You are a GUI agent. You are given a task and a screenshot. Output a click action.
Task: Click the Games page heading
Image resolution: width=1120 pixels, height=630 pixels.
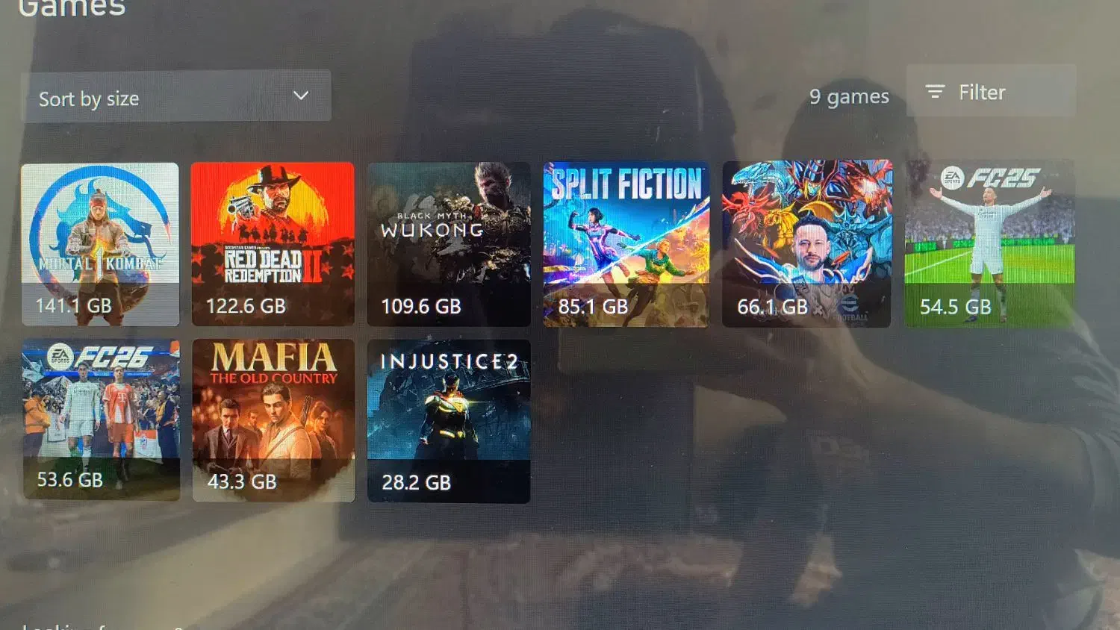[x=72, y=7]
